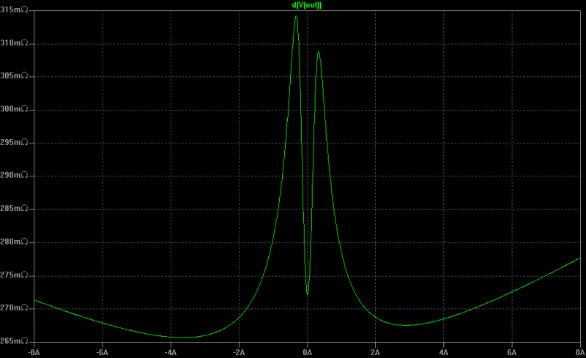
Task: Click the -6A horizontal axis label
Action: click(x=102, y=353)
